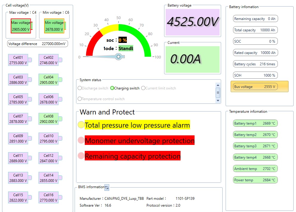Click the Voltage difference readout box
The image size is (296, 212).
point(38,44)
